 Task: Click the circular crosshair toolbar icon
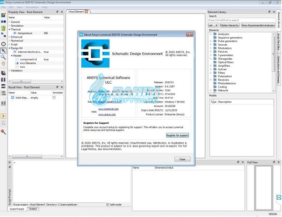(x=3, y=44)
